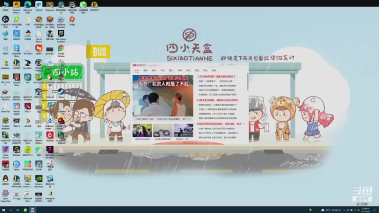Open the WeChat desktop shortcut
The width and height of the screenshot is (379, 213).
pyautogui.click(x=39, y=150)
